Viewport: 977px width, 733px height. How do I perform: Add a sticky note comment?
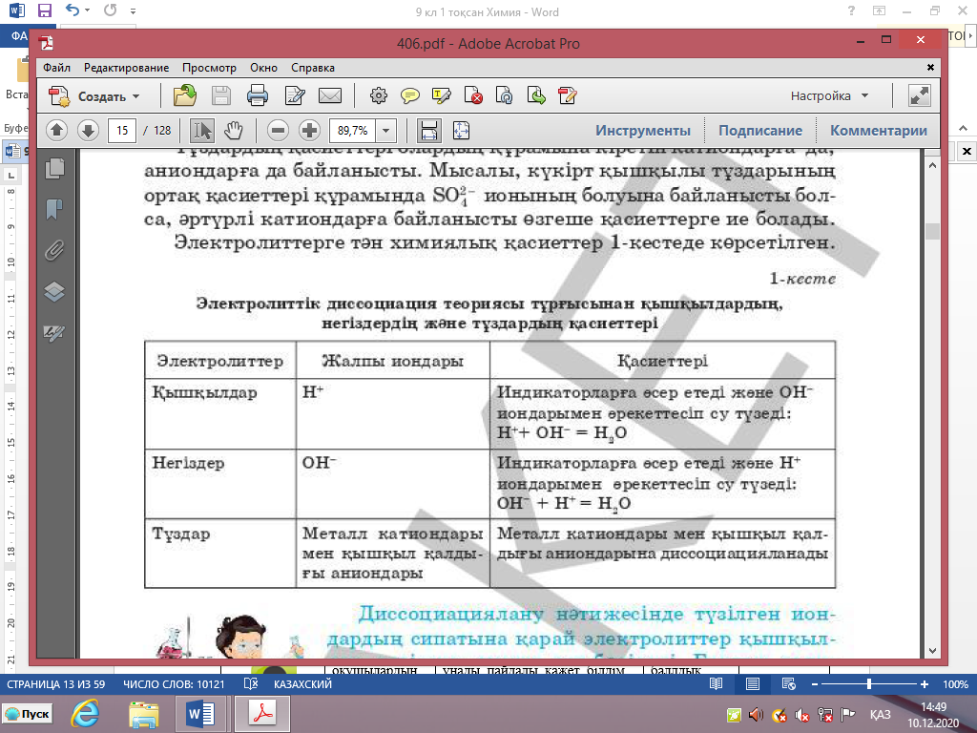coord(409,96)
